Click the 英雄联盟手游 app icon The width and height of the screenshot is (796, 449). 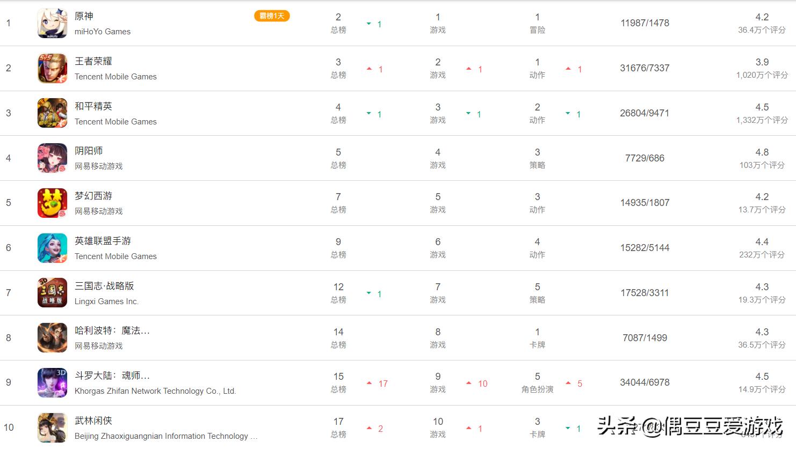coord(52,248)
